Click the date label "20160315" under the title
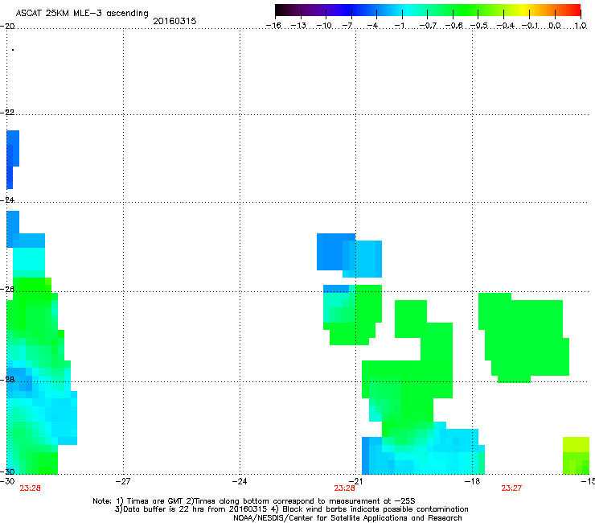 click(x=174, y=21)
